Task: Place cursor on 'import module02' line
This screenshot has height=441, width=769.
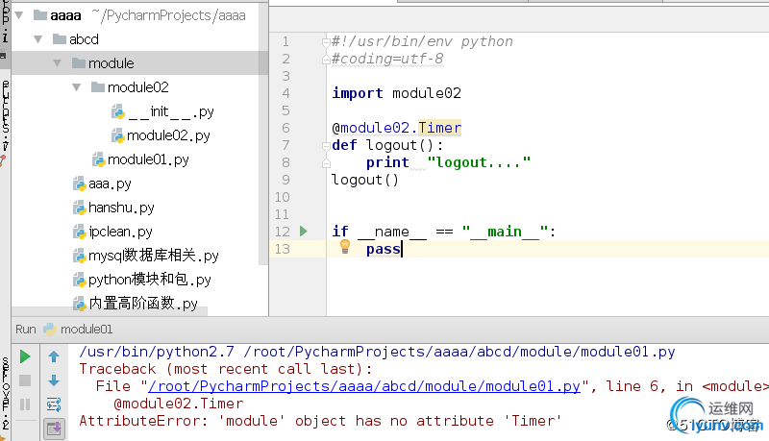Action: (396, 93)
